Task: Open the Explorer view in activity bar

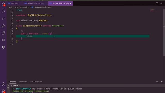Action: 3,4
